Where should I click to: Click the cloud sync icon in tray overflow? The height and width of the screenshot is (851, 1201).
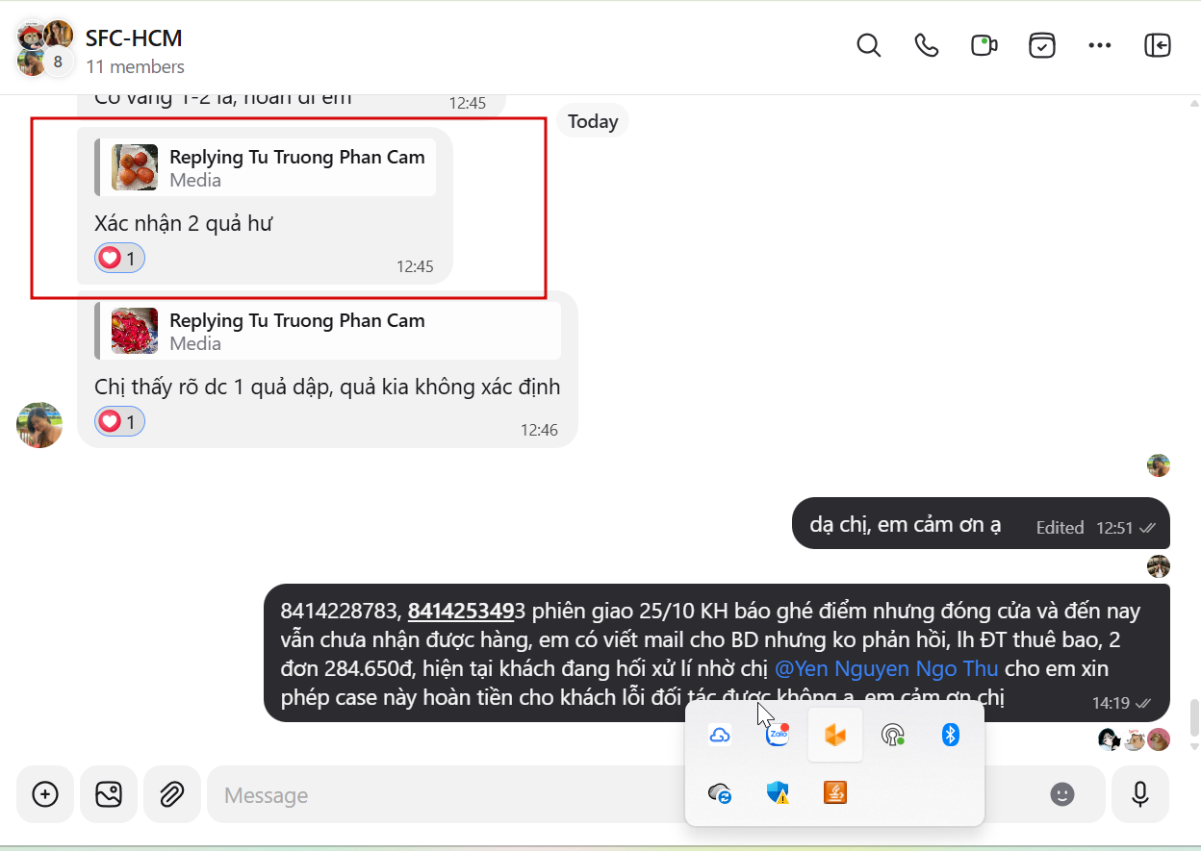click(720, 793)
